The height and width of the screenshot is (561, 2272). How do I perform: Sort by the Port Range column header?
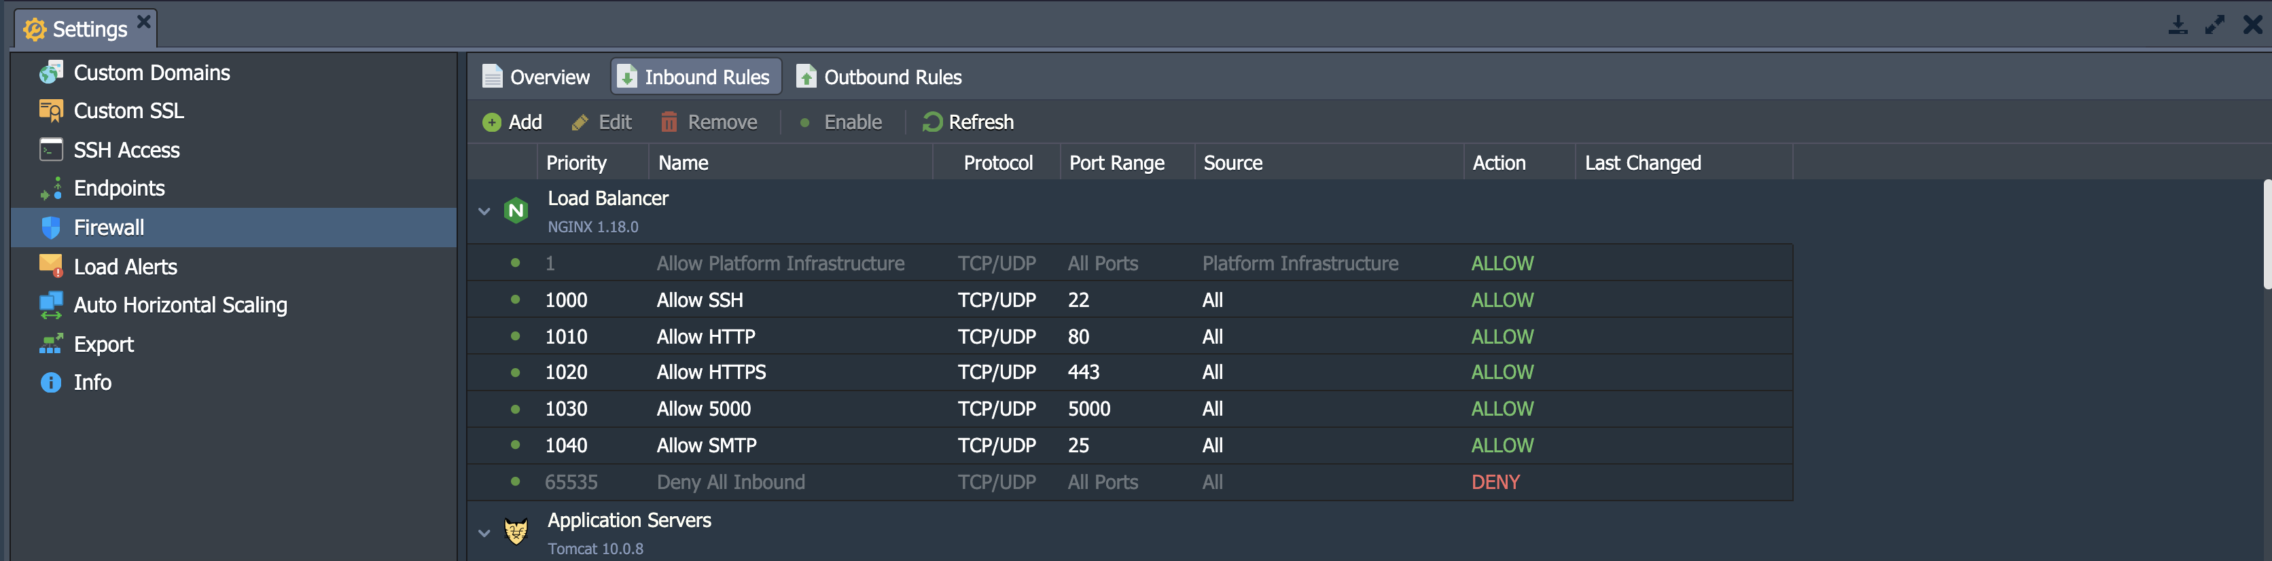click(x=1127, y=163)
